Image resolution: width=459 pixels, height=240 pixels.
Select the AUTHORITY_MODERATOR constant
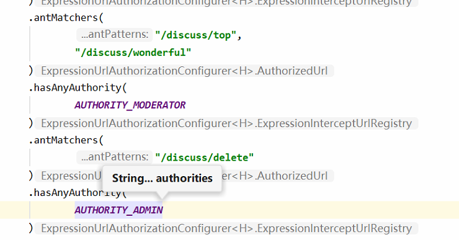(x=130, y=105)
